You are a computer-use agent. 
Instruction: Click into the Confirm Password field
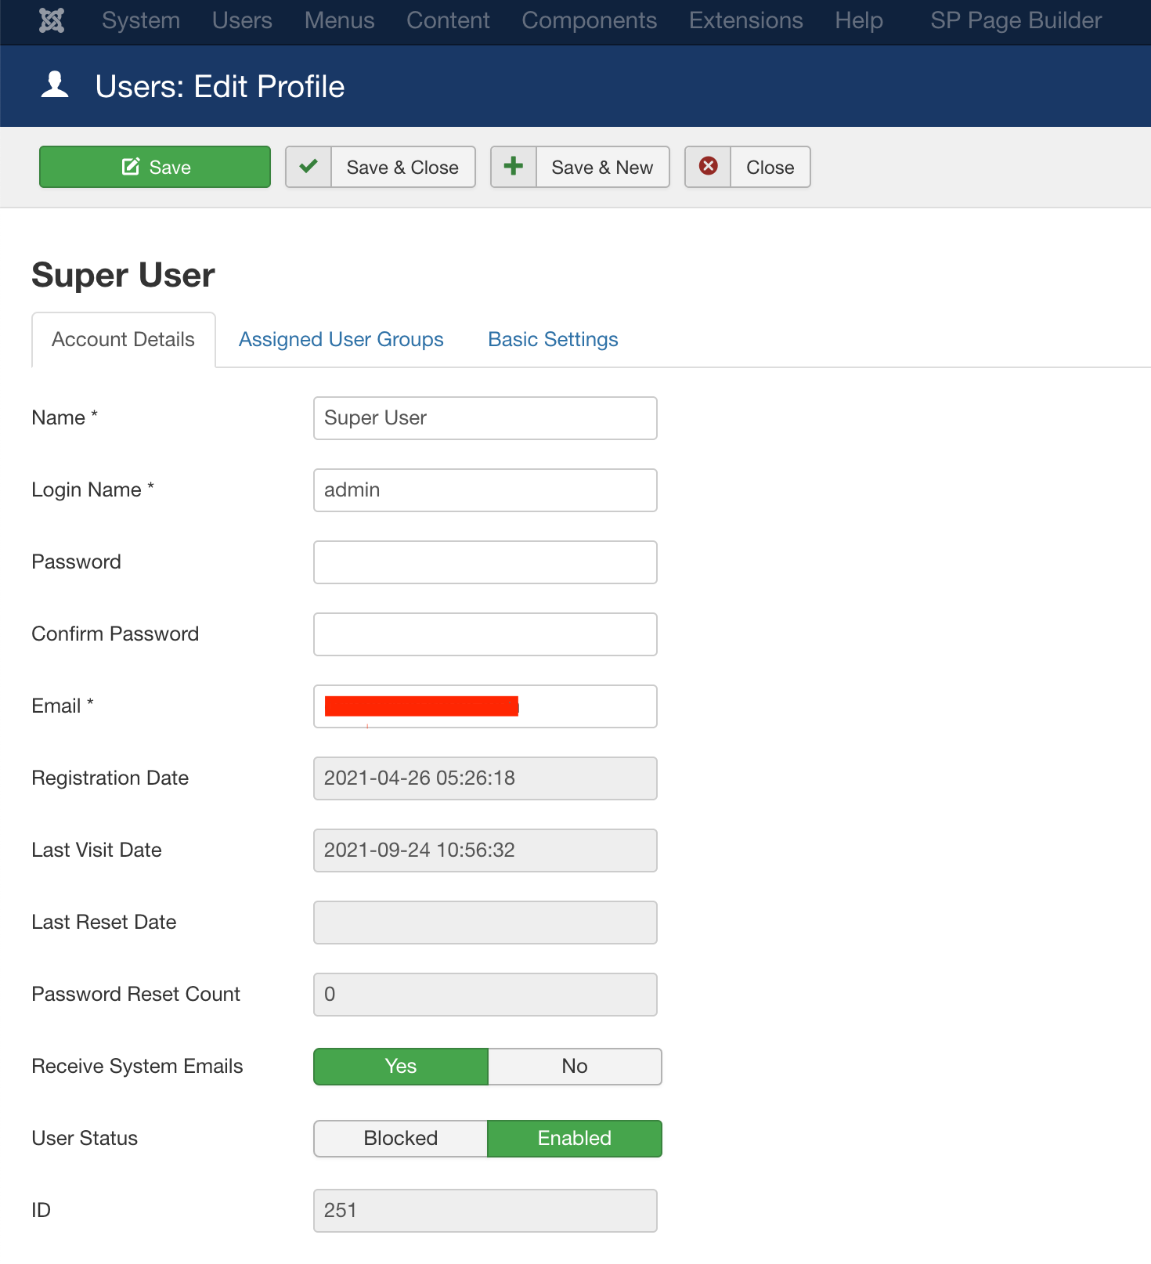tap(485, 634)
